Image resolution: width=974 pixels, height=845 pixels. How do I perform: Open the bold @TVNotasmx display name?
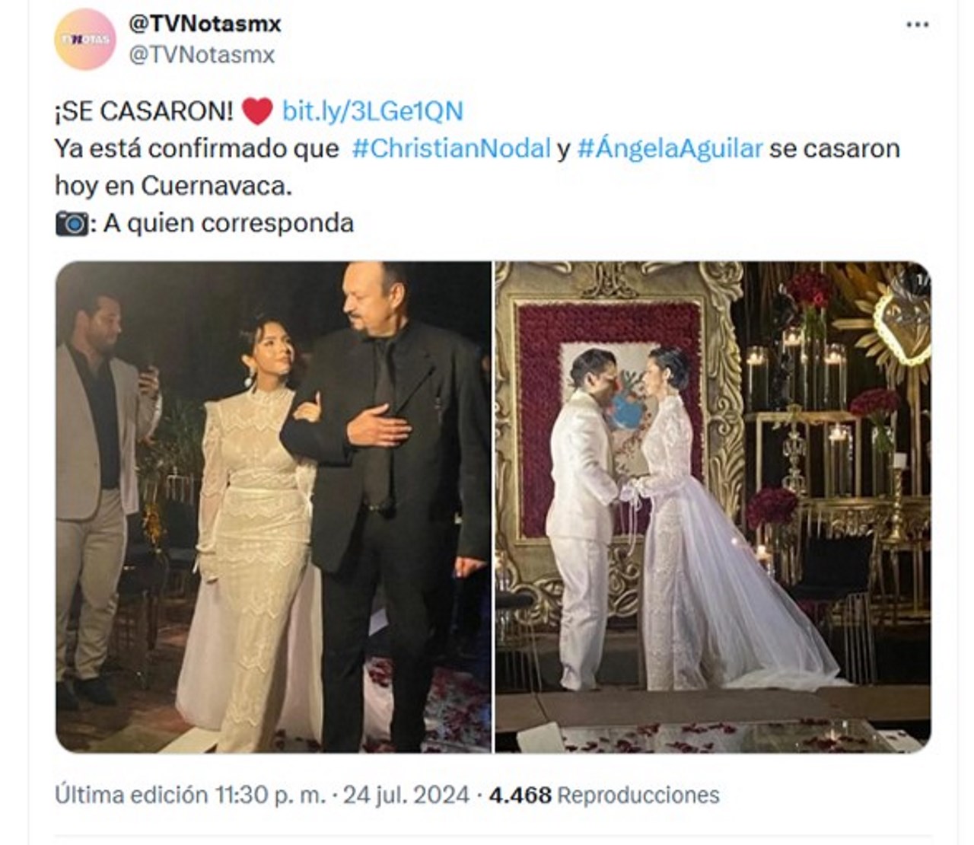(205, 24)
